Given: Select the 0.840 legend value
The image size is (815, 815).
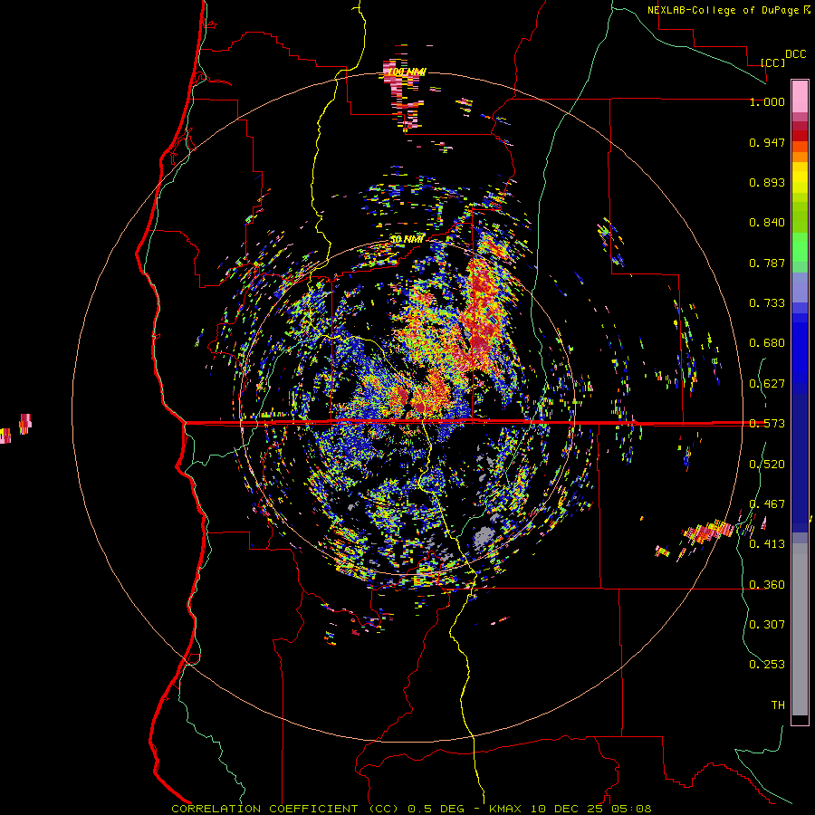Looking at the screenshot, I should point(767,223).
